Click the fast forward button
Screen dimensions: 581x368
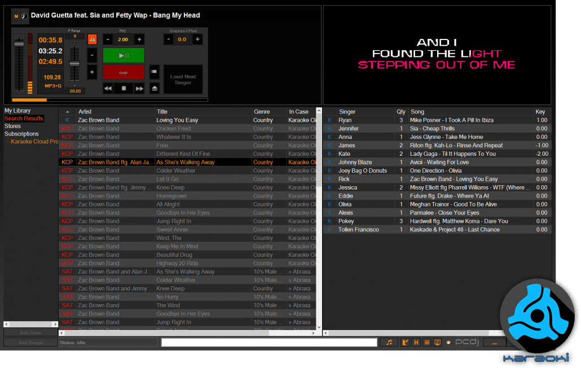pos(139,88)
